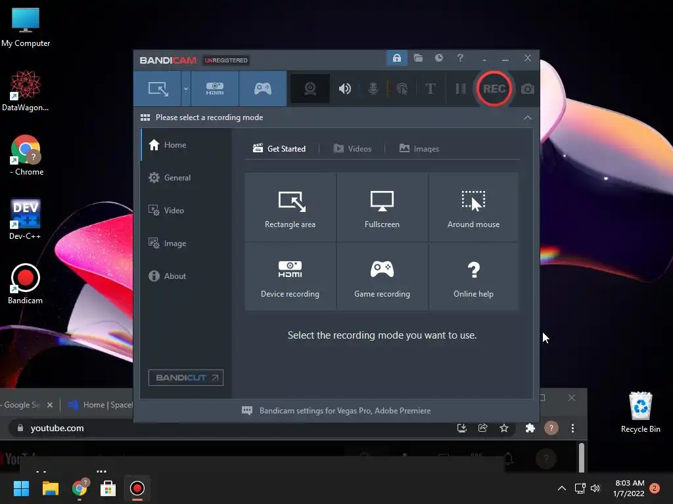Start recording with the REC button
The width and height of the screenshot is (673, 504).
click(494, 89)
